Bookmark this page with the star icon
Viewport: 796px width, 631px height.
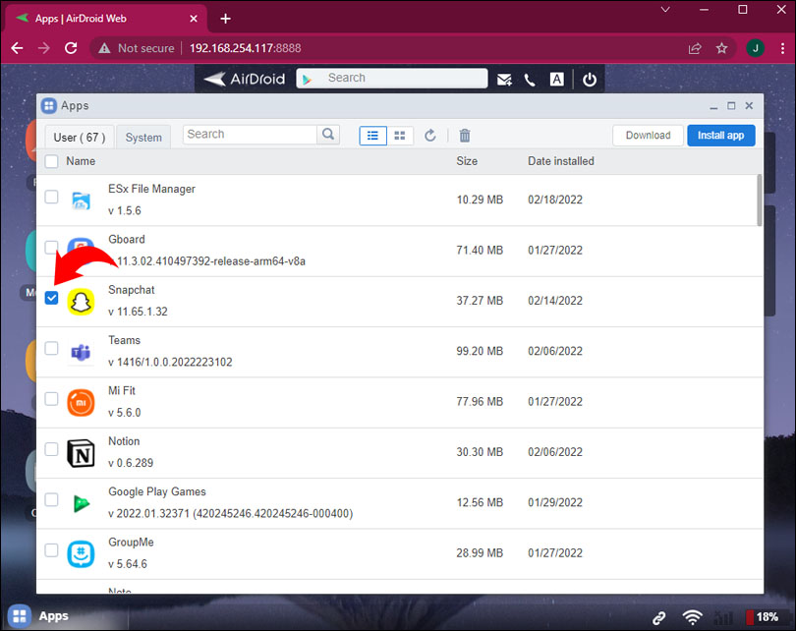click(721, 48)
